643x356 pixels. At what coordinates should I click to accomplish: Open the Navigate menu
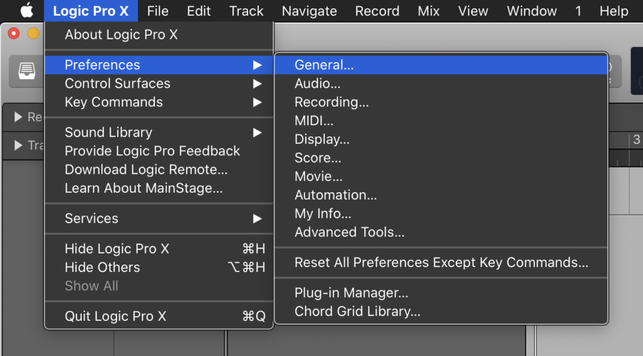(x=309, y=11)
